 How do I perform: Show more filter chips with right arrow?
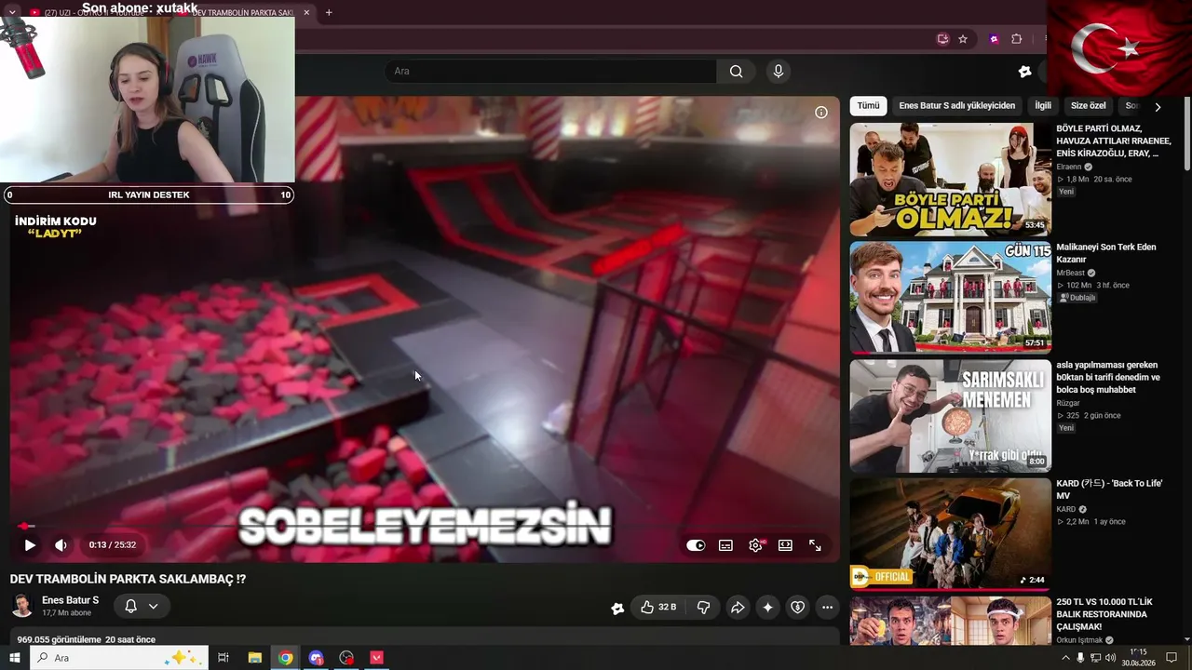click(1158, 107)
